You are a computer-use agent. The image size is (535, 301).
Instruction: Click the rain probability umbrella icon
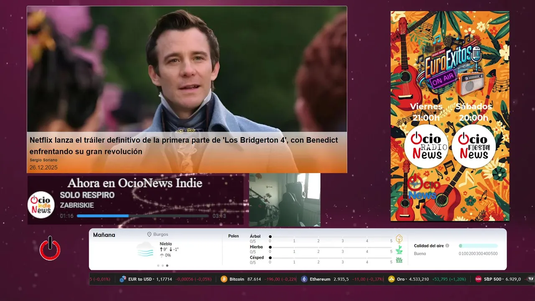click(162, 255)
